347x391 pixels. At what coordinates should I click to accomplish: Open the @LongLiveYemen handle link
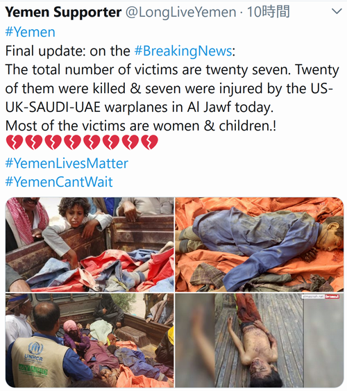181,12
